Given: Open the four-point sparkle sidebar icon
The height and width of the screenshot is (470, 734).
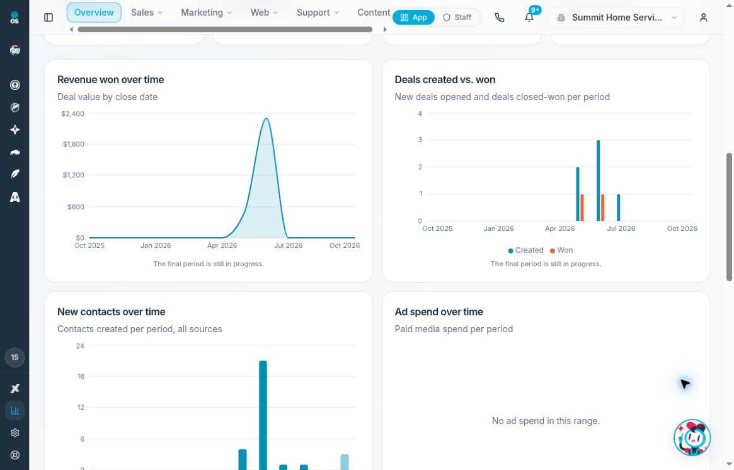Looking at the screenshot, I should [15, 130].
